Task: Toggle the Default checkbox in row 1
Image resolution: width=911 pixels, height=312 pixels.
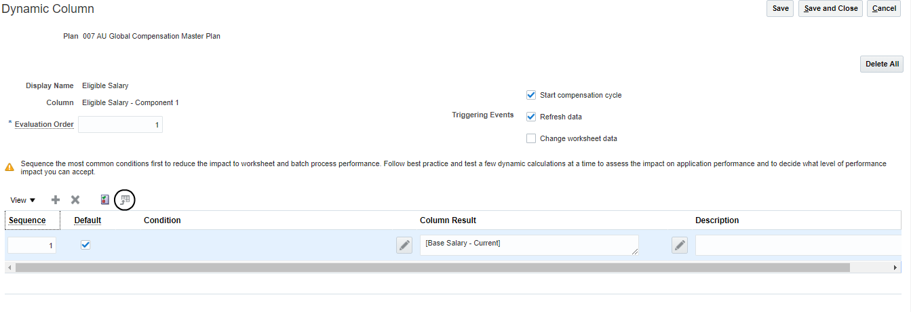Action: coord(85,245)
